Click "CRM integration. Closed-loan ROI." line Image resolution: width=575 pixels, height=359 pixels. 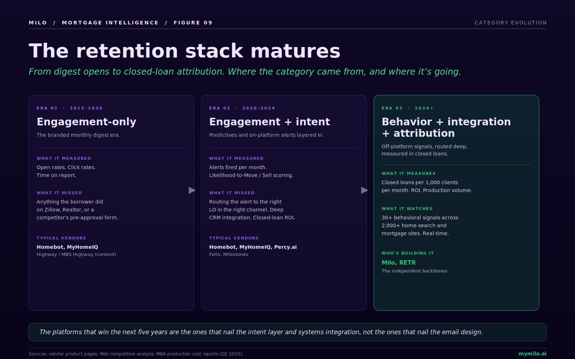pos(252,218)
